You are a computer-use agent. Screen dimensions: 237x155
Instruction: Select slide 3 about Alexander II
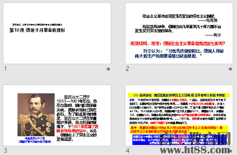57,115
